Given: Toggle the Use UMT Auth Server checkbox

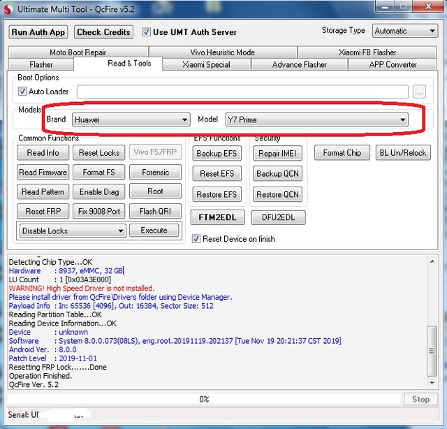Looking at the screenshot, I should (147, 32).
